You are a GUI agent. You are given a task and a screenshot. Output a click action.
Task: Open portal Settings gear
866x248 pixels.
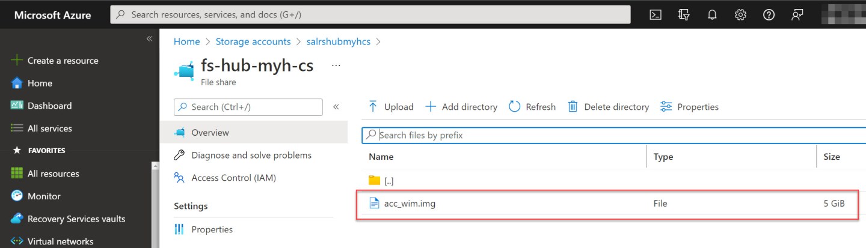740,15
